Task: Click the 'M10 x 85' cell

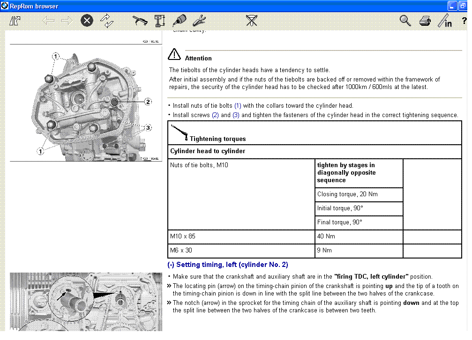Action: [241, 237]
